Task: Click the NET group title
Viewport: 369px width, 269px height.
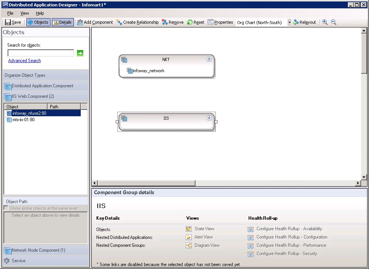Action: (x=166, y=59)
